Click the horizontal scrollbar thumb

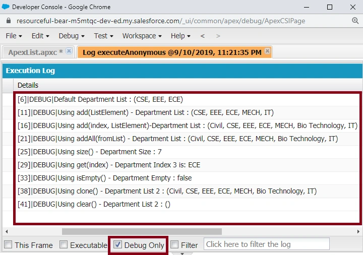pyautogui.click(x=142, y=231)
